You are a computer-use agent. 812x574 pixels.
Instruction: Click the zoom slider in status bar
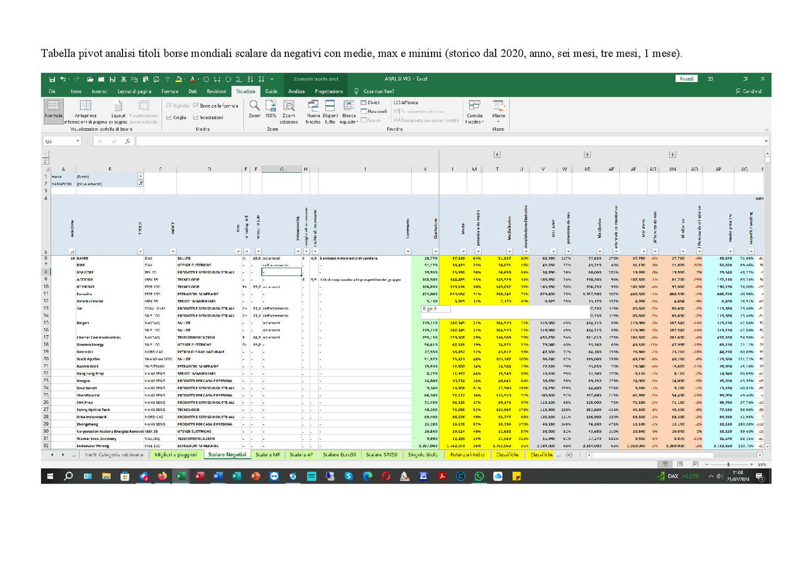coord(728,464)
